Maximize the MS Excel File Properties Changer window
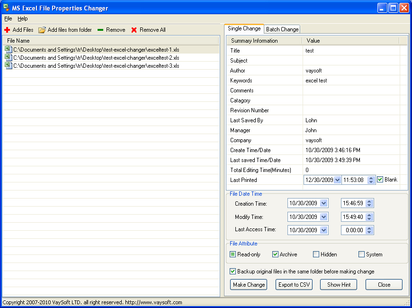 (393, 8)
